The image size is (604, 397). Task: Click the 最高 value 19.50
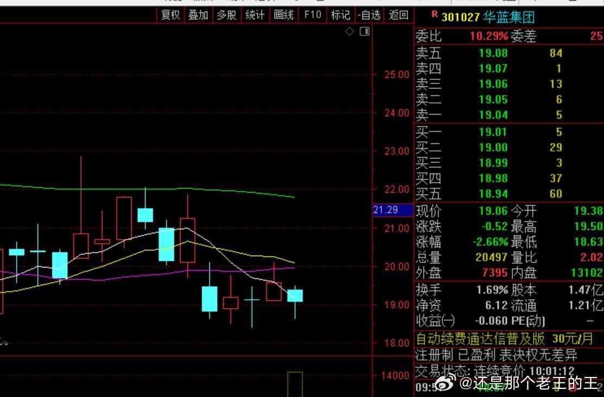588,226
